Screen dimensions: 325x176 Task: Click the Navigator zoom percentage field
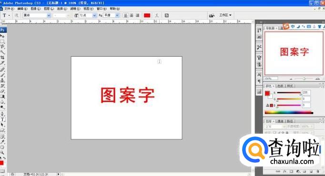pyautogui.click(x=271, y=78)
